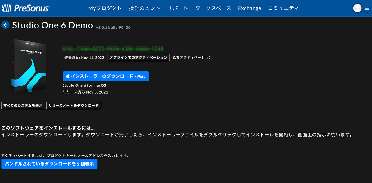Click the リリース済み Nov 8, 2022 text
372x183 pixels.
tap(85, 92)
